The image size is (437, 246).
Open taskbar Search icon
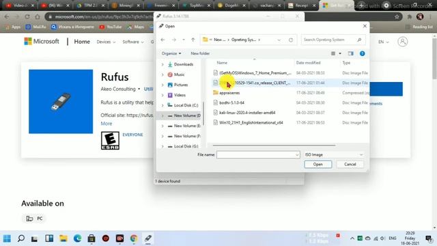coord(21,238)
